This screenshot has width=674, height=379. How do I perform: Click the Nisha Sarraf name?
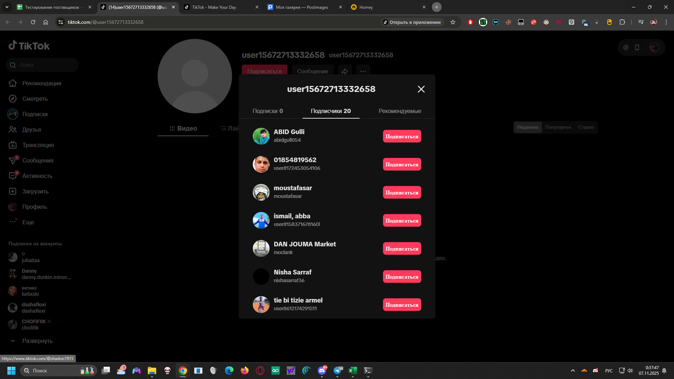293,272
